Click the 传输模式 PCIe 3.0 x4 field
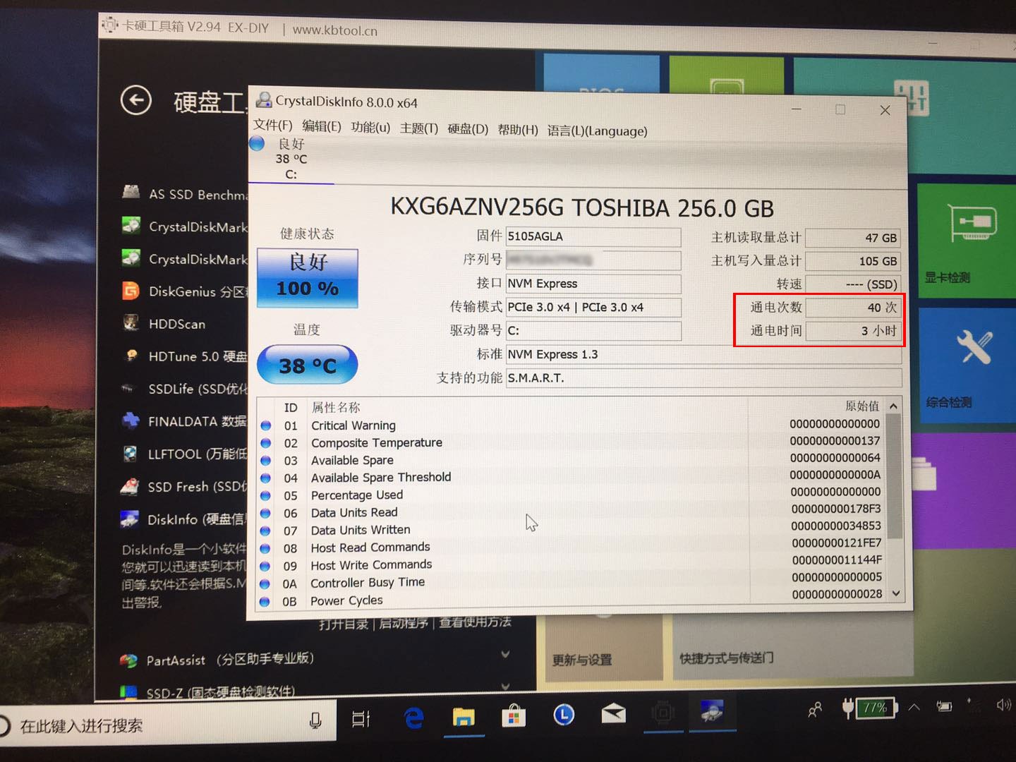The image size is (1016, 762). pos(593,307)
